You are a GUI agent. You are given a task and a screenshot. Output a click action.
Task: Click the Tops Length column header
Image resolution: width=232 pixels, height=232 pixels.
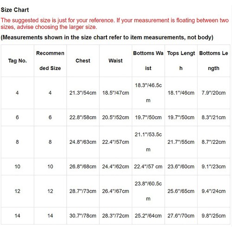click(x=181, y=61)
